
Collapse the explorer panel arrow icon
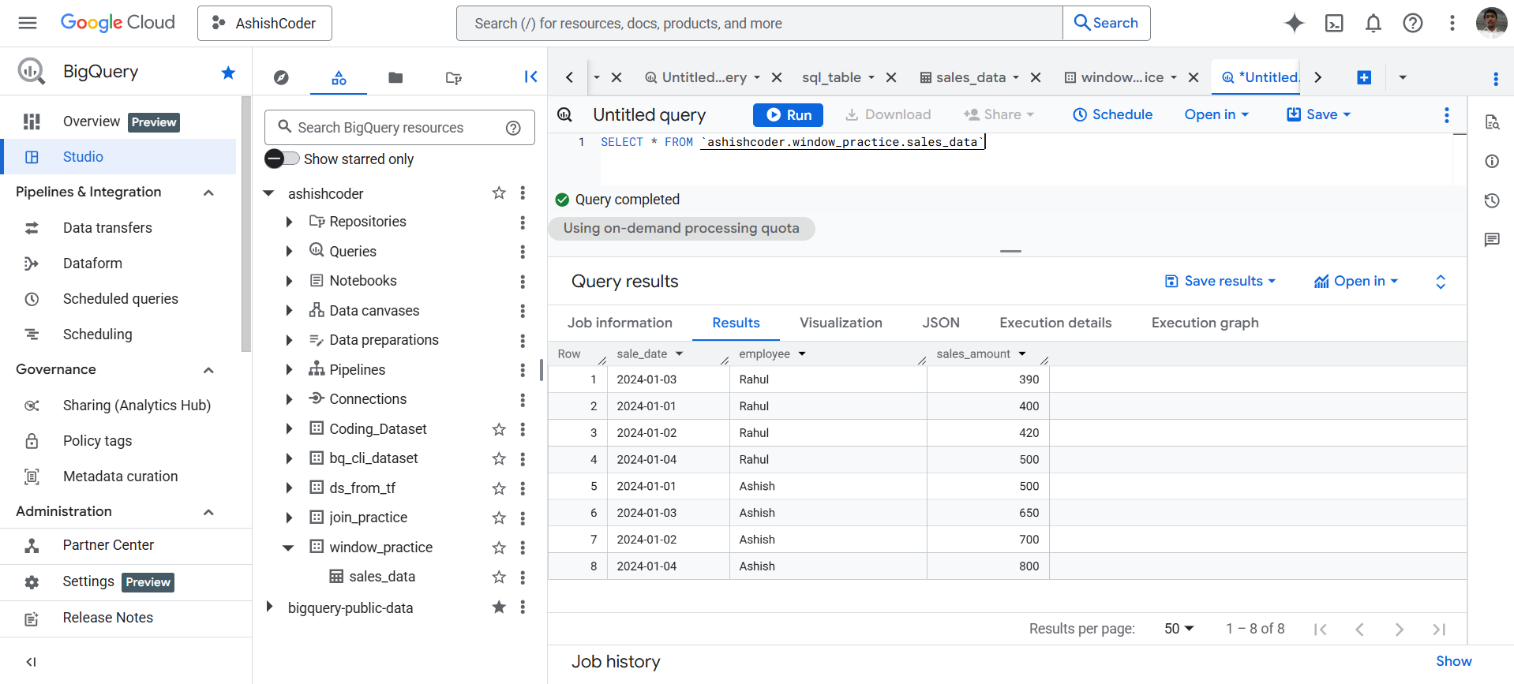(530, 77)
